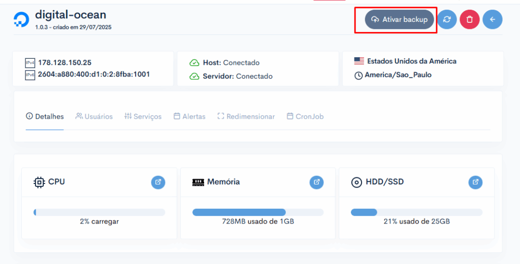520x264 pixels.
Task: Click the Servidor connected cloud-check icon
Action: coord(194,77)
